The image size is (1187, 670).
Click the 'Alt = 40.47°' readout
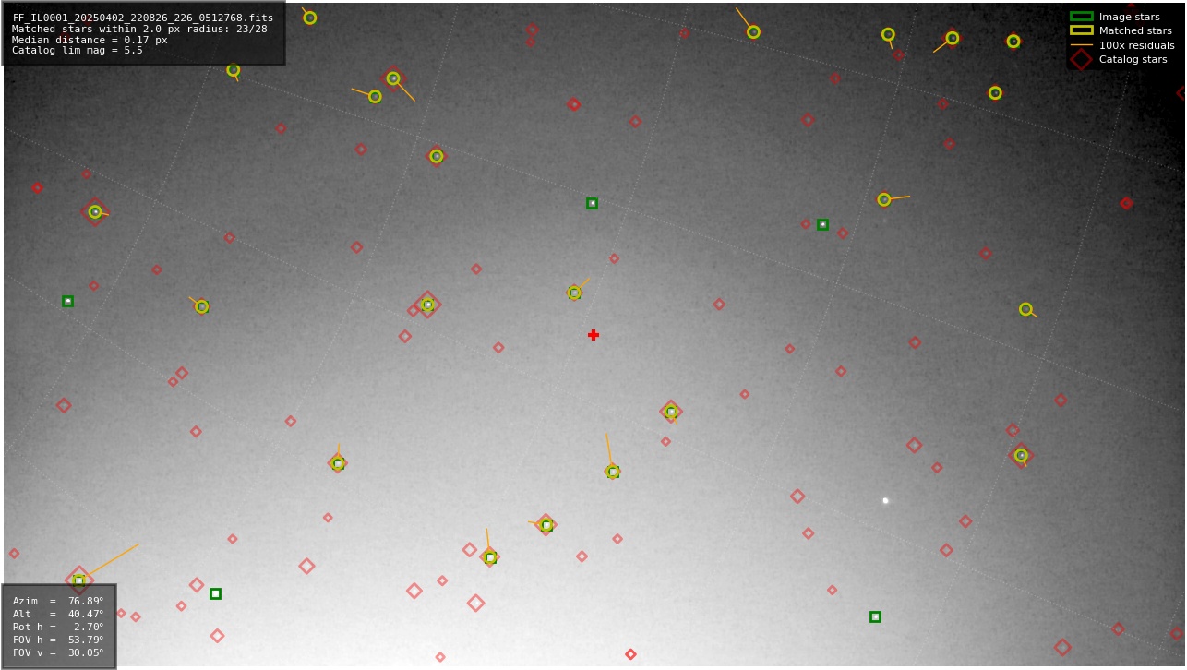click(58, 614)
